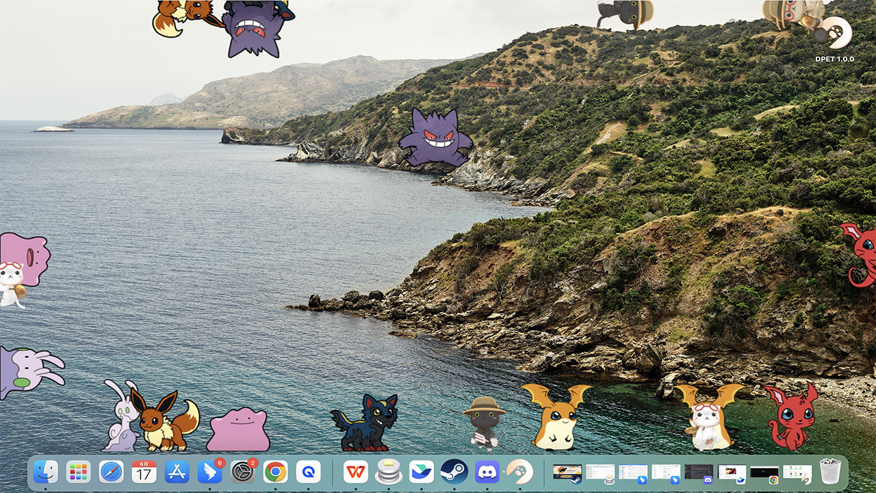
Task: Open the Trash in the Dock
Action: pos(829,471)
